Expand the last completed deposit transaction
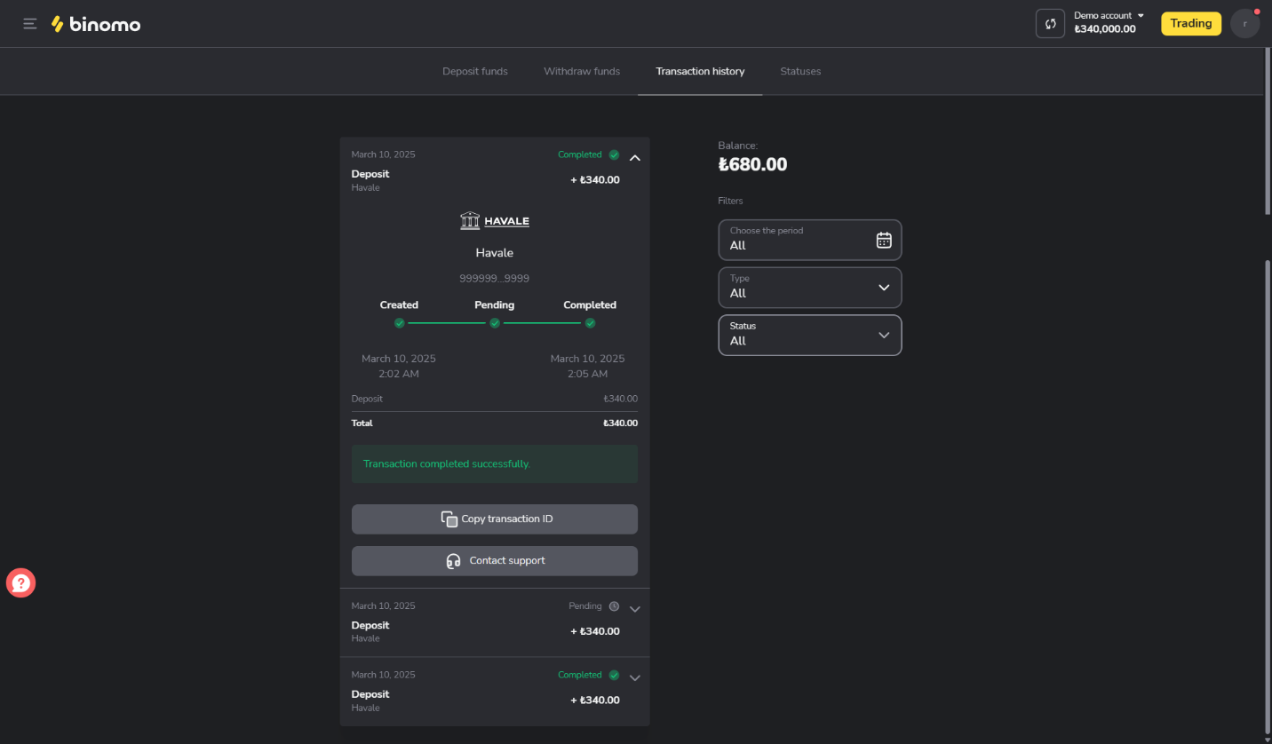The image size is (1272, 744). tap(635, 677)
